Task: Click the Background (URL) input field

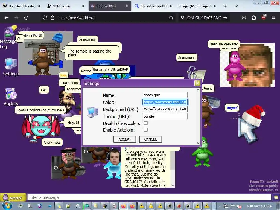Action: coord(165,109)
